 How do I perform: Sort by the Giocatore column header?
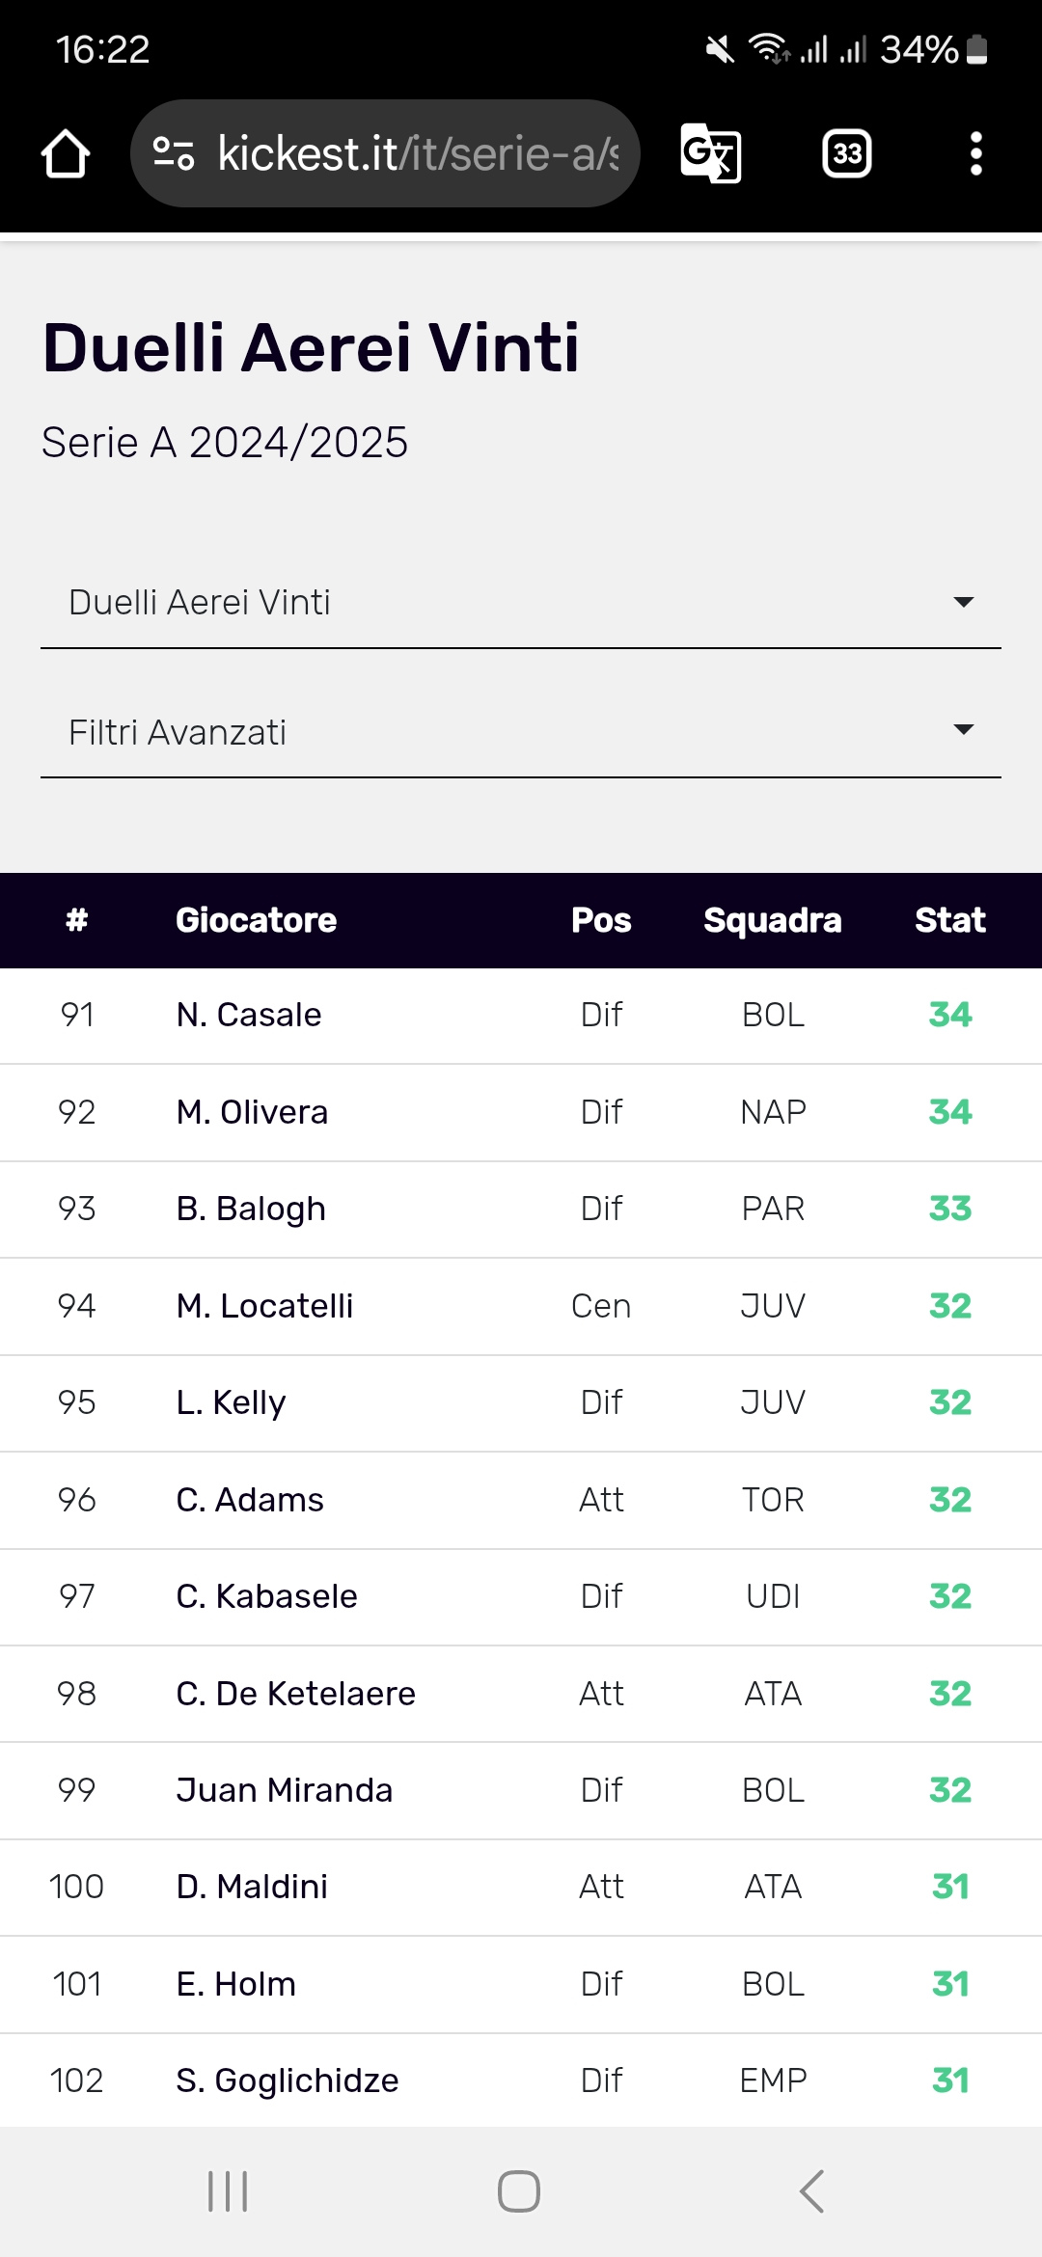tap(257, 920)
